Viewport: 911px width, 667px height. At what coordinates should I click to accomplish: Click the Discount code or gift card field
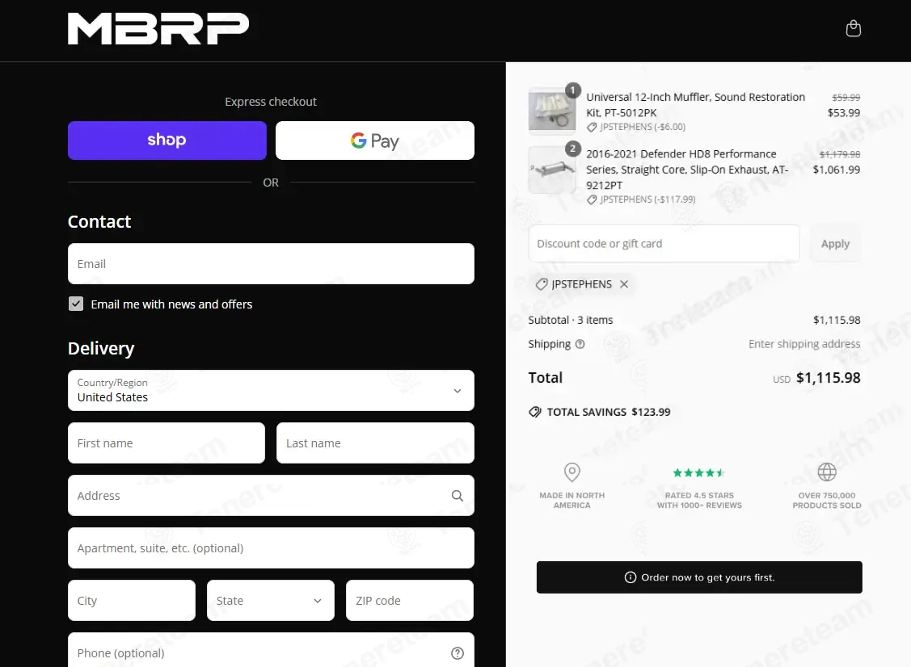click(664, 244)
